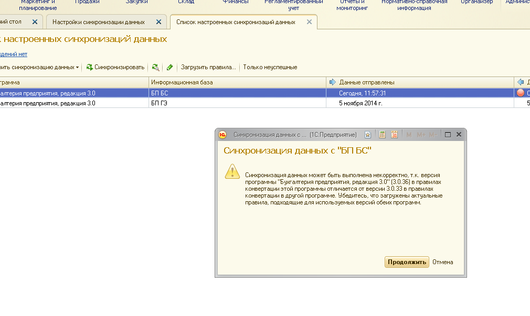Open the 'Финансы' menu section
530x316 pixels.
(236, 2)
